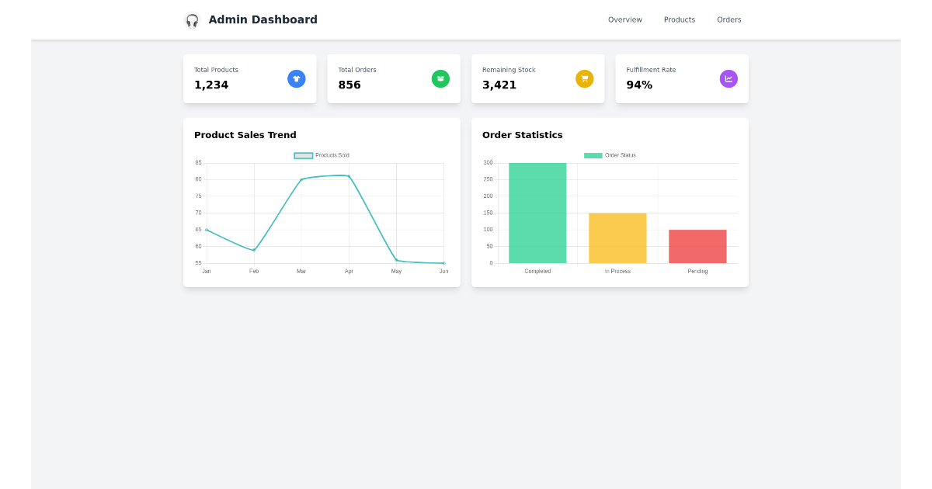This screenshot has height=489, width=932.
Task: Click the green Total Orders box icon
Action: point(440,78)
